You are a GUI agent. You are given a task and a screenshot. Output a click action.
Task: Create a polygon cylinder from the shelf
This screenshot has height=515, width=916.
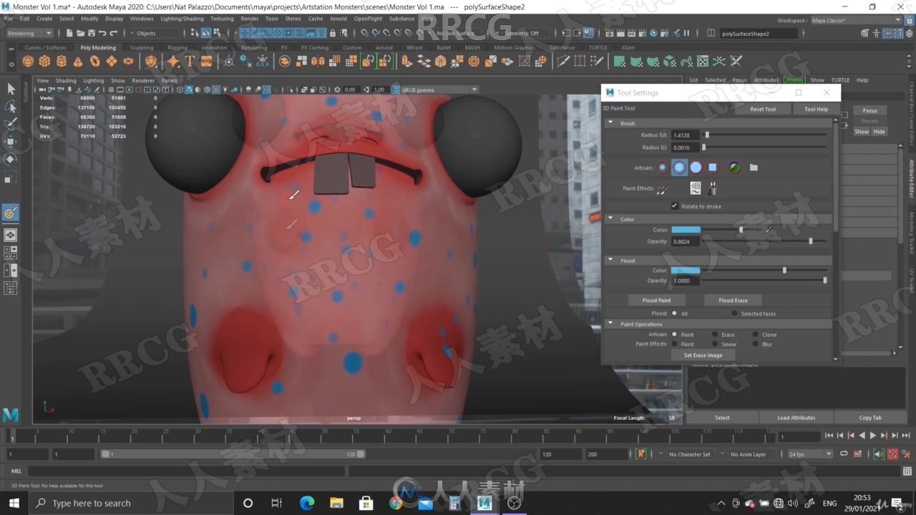coord(62,62)
